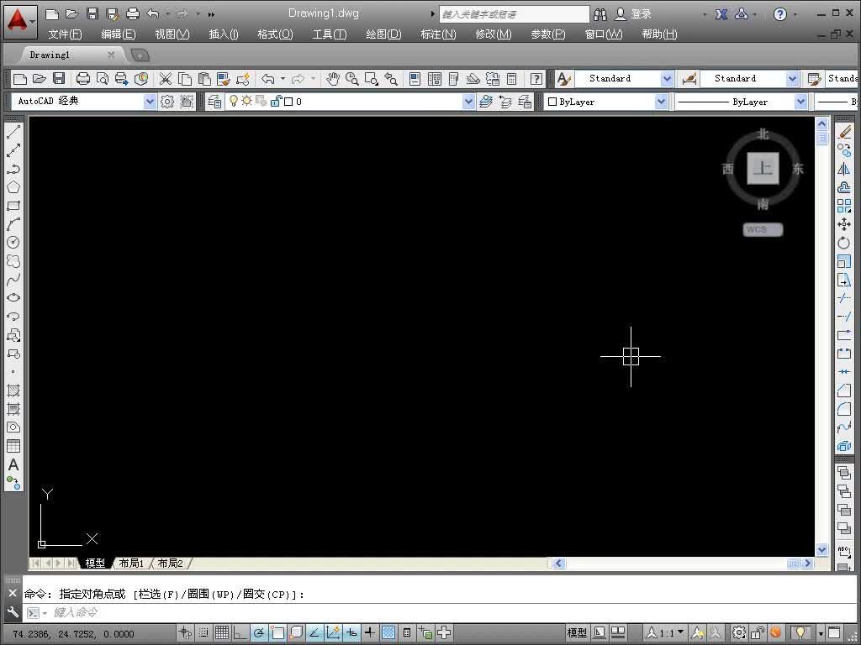Select the Table tool
This screenshot has height=645, width=861.
13,446
